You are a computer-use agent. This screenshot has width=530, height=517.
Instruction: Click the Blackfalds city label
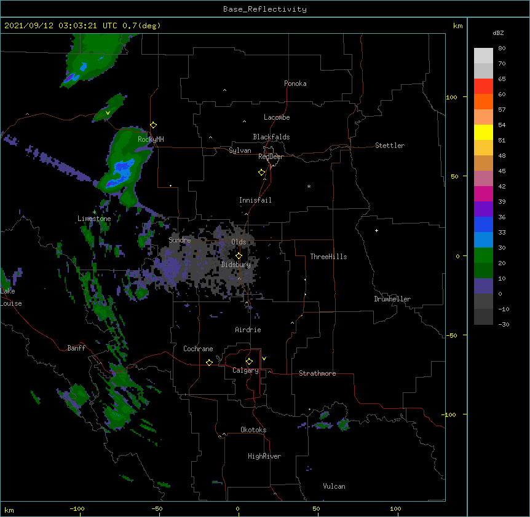[271, 137]
